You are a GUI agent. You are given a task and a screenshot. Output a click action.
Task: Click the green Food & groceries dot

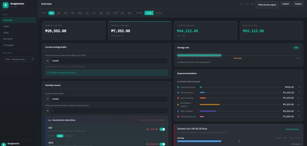click(178, 87)
